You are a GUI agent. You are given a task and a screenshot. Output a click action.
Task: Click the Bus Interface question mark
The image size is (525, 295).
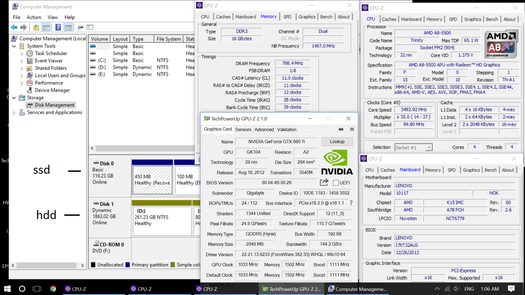coord(351,203)
